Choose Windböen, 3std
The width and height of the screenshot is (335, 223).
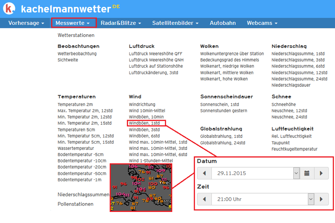pos(144,130)
